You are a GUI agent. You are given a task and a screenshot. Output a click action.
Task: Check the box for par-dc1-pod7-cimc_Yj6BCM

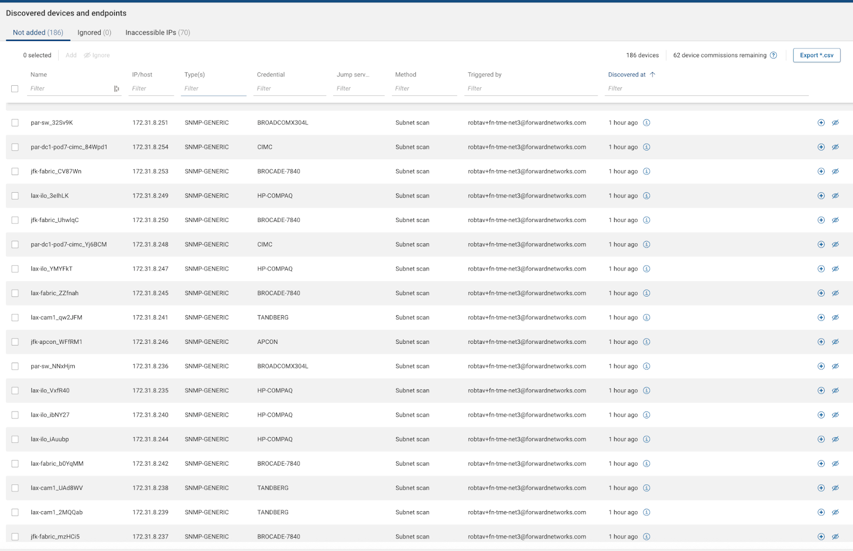(x=15, y=244)
